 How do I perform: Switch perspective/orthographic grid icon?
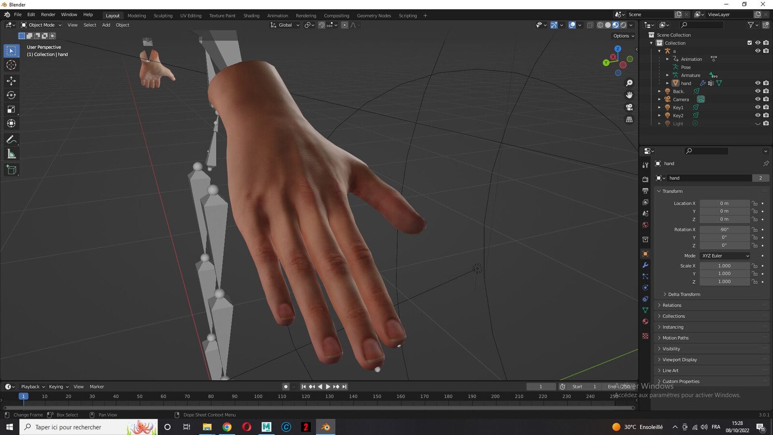coord(629,119)
